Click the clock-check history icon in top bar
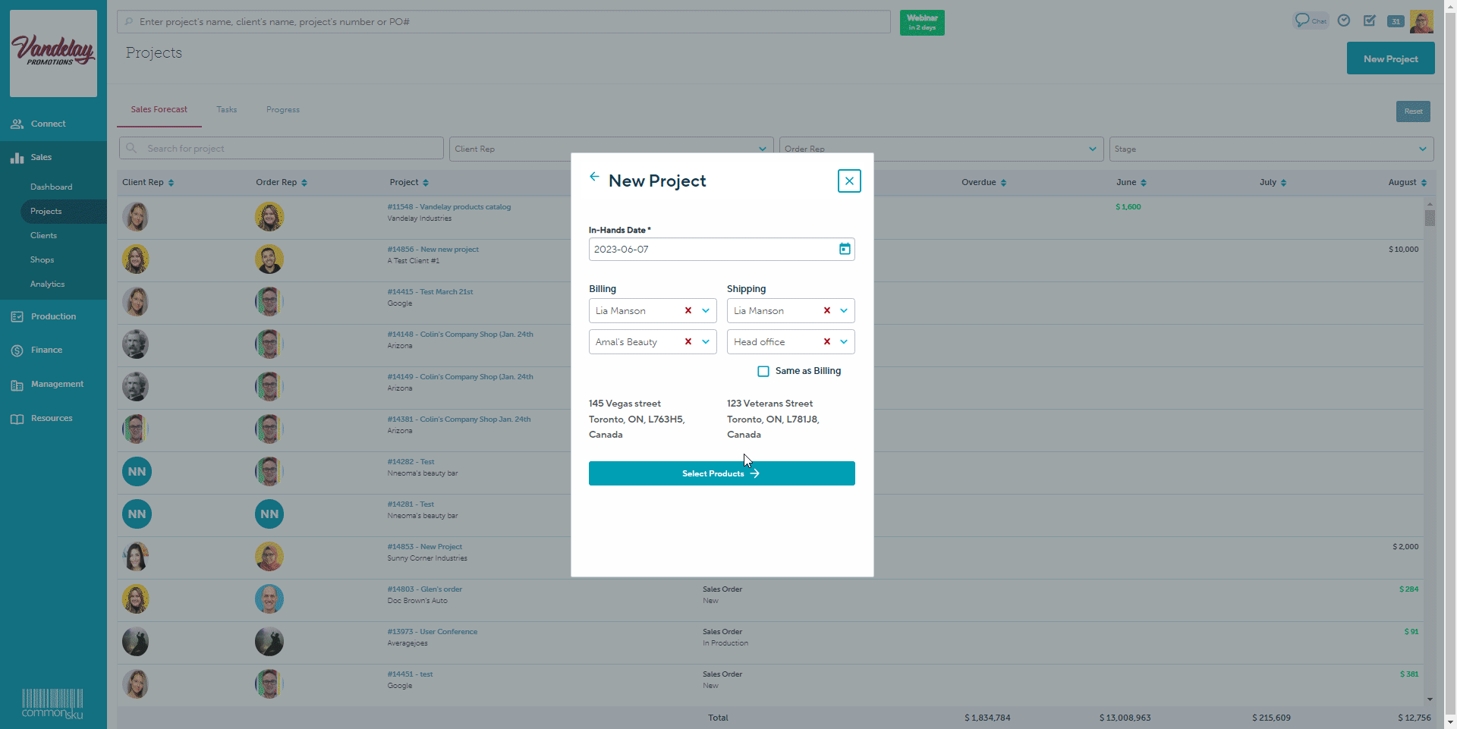 coord(1343,20)
